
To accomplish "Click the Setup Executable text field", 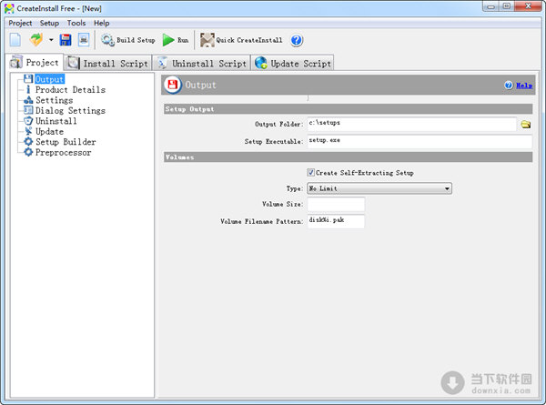I will coord(420,141).
